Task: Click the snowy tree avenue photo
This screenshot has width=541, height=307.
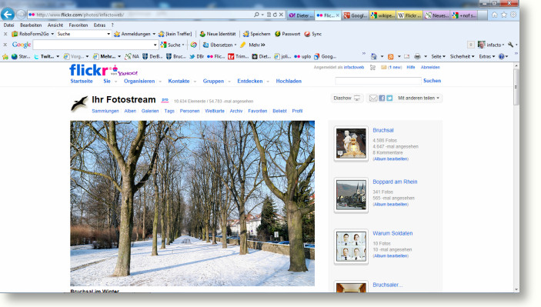Action: (192, 203)
